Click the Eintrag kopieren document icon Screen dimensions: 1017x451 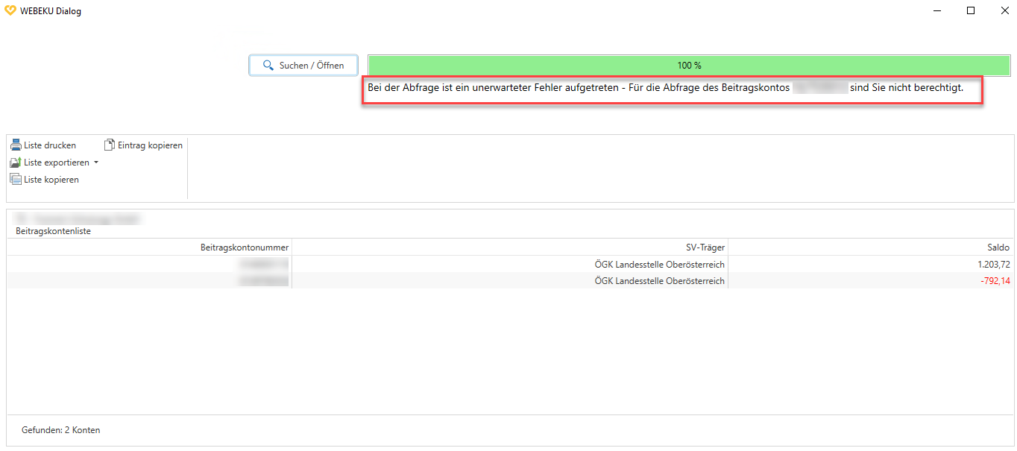110,145
